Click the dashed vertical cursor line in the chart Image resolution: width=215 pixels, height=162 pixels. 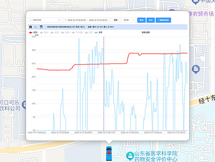pyautogui.click(x=104, y=84)
